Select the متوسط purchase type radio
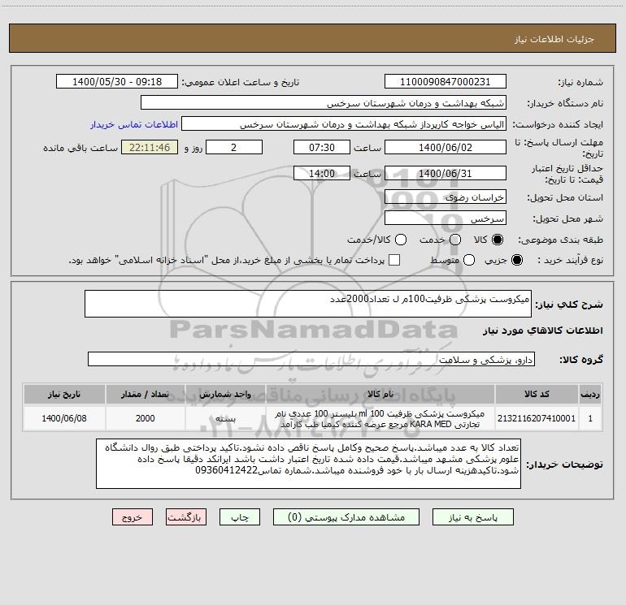 click(469, 260)
